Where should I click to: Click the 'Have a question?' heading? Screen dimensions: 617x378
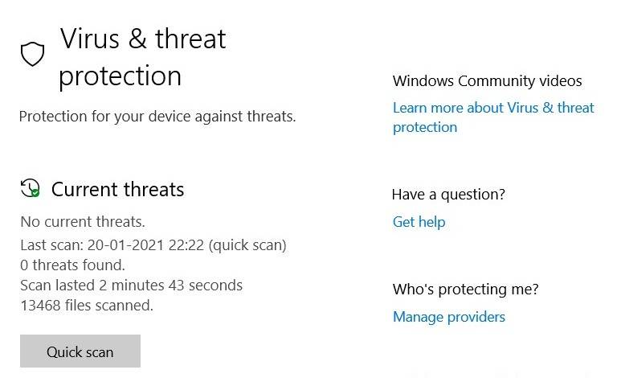coord(448,195)
